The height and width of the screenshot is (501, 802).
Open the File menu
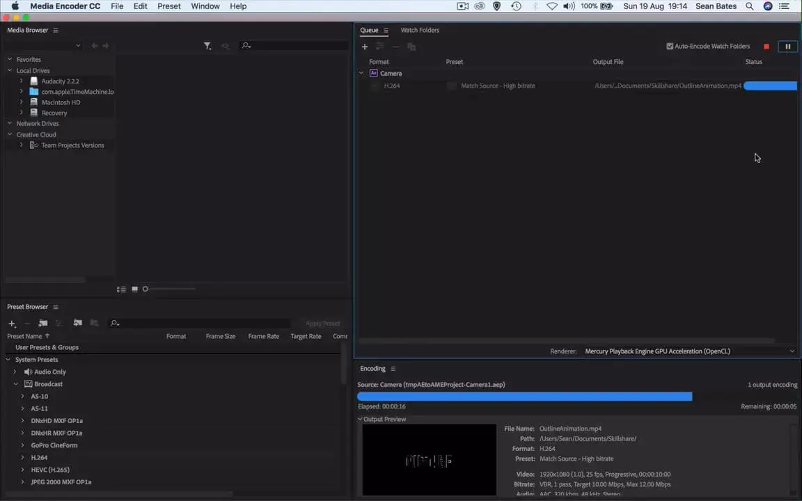[117, 6]
